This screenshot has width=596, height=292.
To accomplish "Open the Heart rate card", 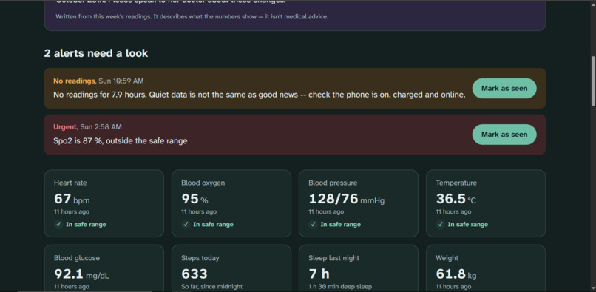I will (x=104, y=203).
